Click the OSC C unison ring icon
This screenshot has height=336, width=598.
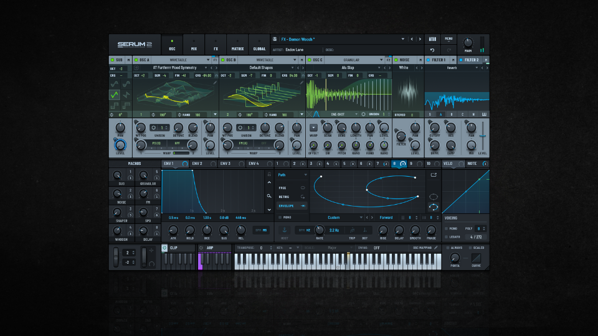point(363,114)
